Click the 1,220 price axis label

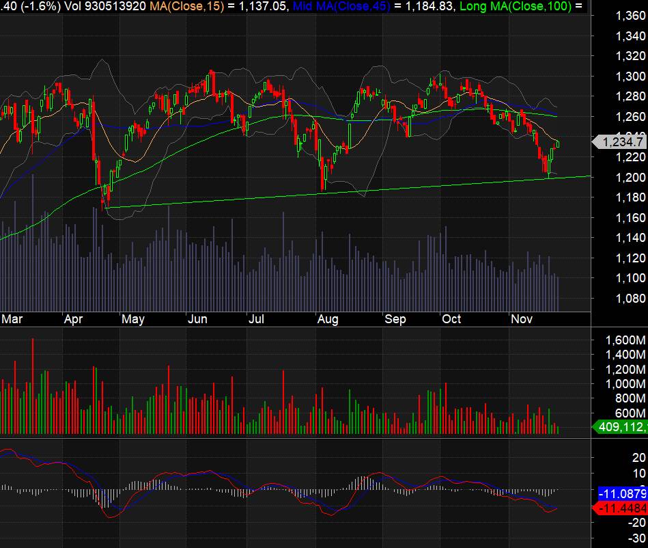point(630,157)
